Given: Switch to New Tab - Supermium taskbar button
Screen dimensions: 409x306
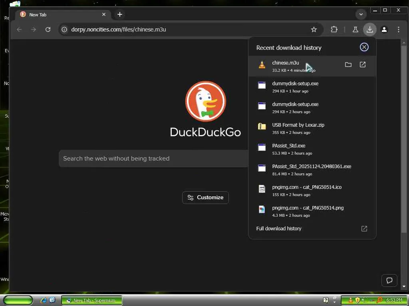Looking at the screenshot, I should pos(92,300).
